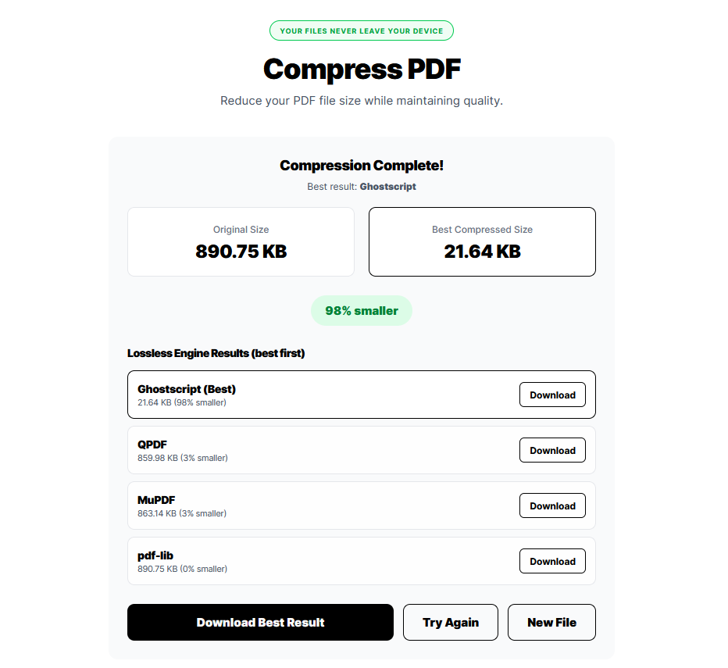Image resolution: width=728 pixels, height=668 pixels.
Task: Click the 98% smaller badge
Action: click(x=362, y=310)
